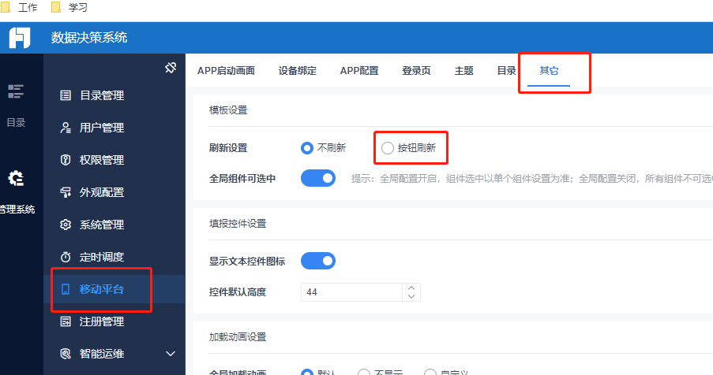
Task: Click the 系统管理 gear icon
Action: [66, 225]
